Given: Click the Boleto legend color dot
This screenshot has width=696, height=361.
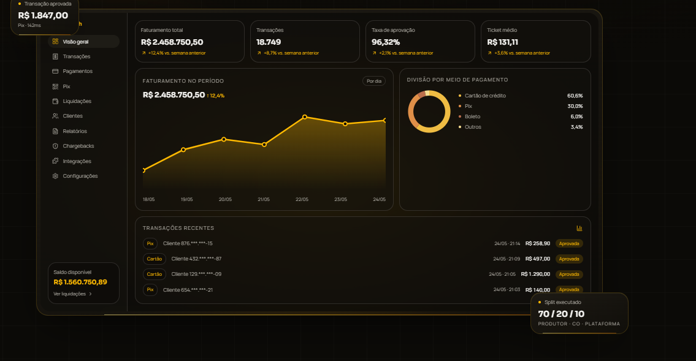Looking at the screenshot, I should [460, 116].
